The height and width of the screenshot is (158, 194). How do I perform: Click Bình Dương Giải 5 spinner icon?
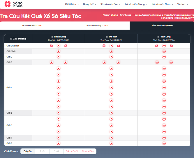tap(59, 113)
